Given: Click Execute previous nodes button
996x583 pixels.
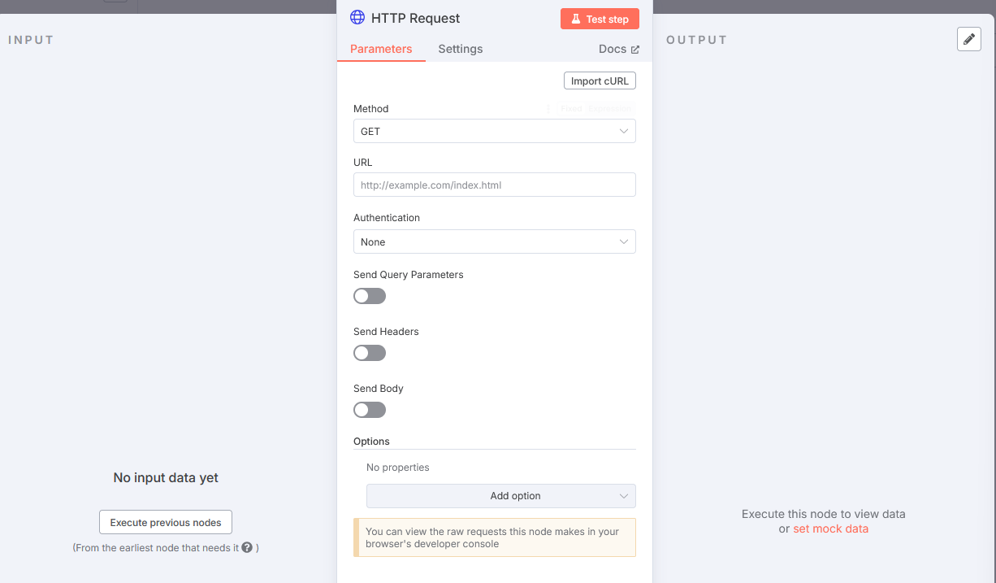Looking at the screenshot, I should click(166, 523).
